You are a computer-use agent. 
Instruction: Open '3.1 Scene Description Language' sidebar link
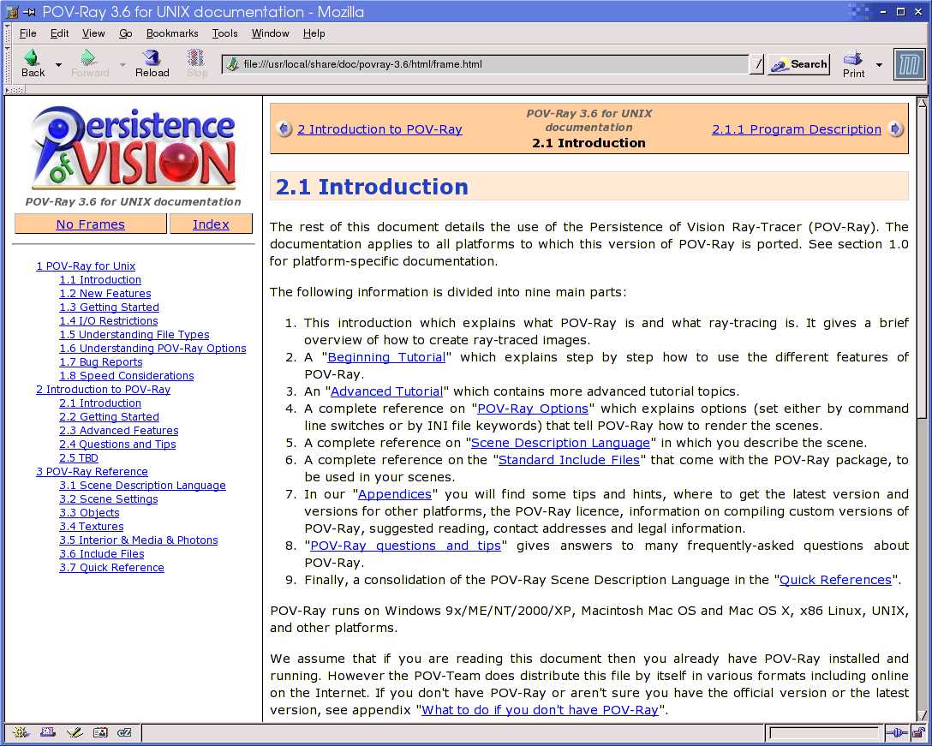143,485
